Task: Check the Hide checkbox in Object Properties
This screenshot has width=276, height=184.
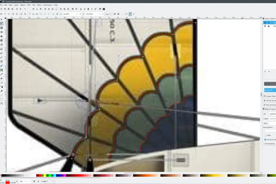Action: point(265,135)
